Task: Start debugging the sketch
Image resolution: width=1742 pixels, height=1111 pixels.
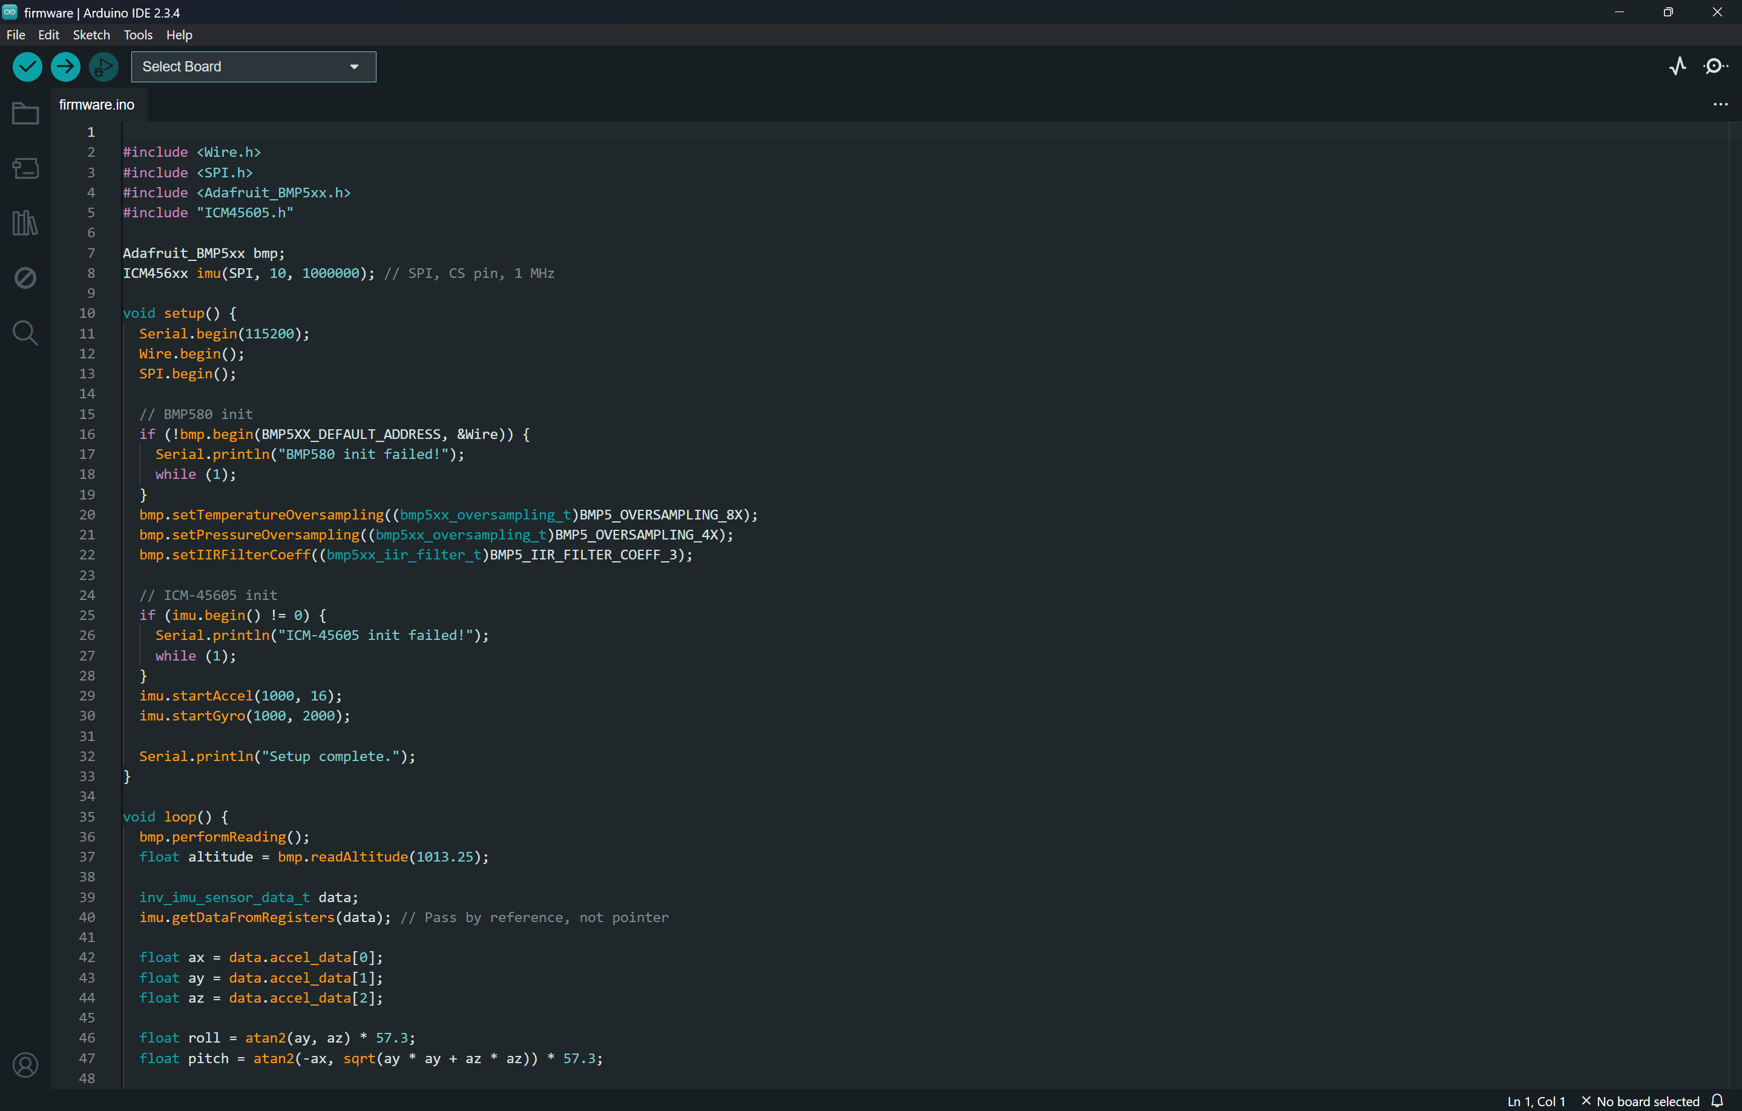Action: click(x=104, y=66)
